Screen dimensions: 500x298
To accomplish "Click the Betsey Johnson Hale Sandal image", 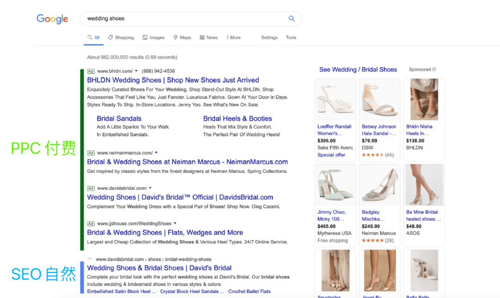I will point(380,100).
